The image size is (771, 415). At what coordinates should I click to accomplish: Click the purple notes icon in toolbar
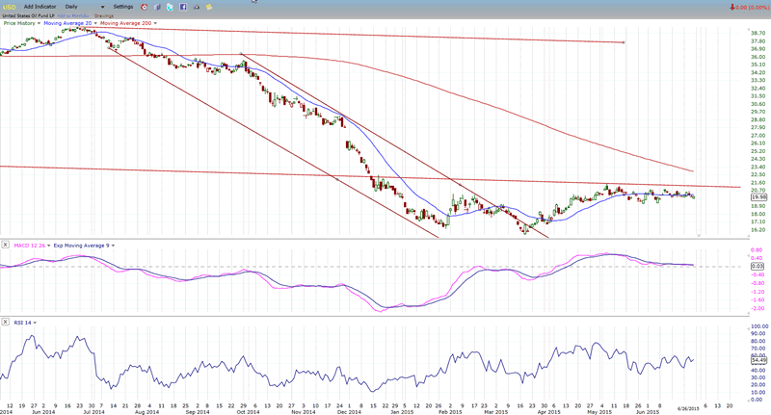point(157,7)
